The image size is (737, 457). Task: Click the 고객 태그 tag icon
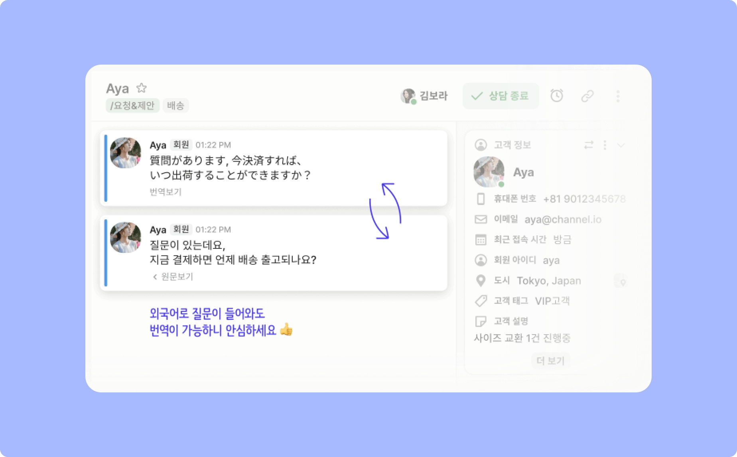tap(481, 301)
